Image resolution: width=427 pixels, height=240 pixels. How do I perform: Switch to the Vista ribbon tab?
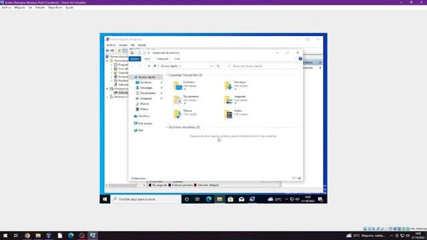[177, 59]
